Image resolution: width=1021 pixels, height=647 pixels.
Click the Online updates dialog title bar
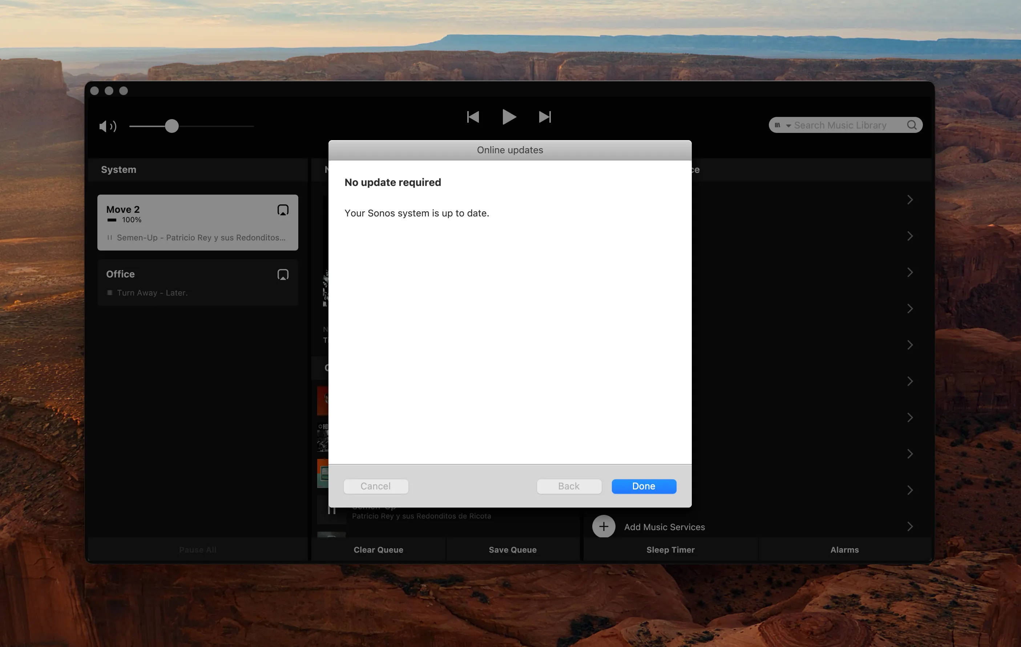point(510,150)
